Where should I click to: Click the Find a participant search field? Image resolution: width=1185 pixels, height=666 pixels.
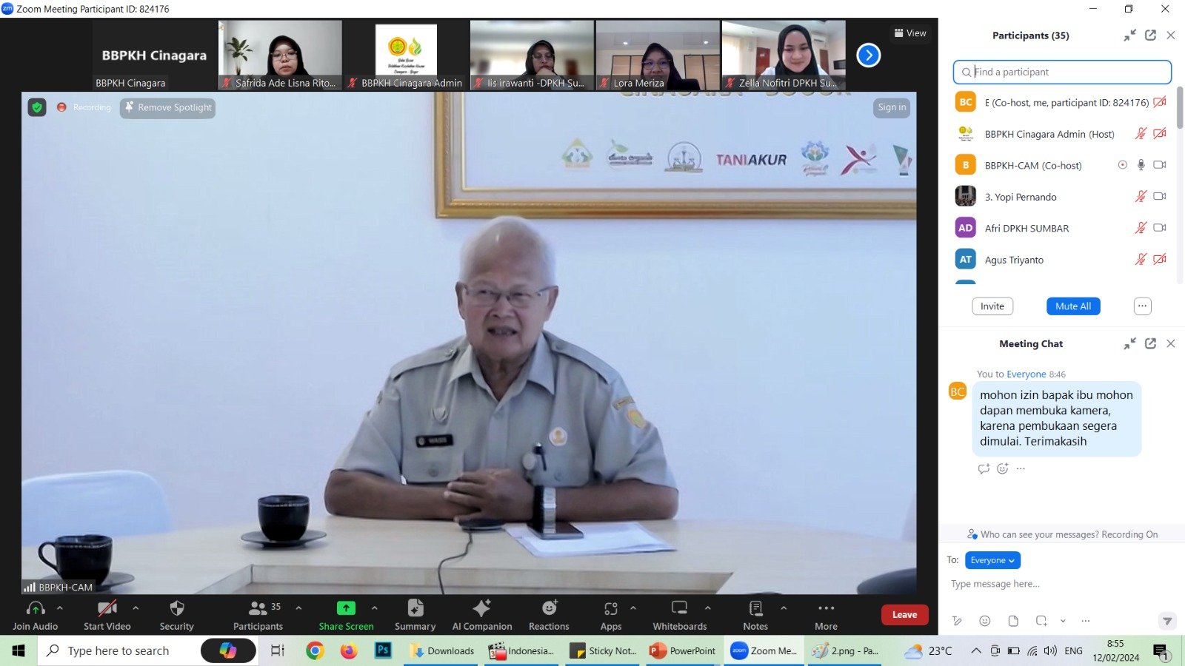1066,72
